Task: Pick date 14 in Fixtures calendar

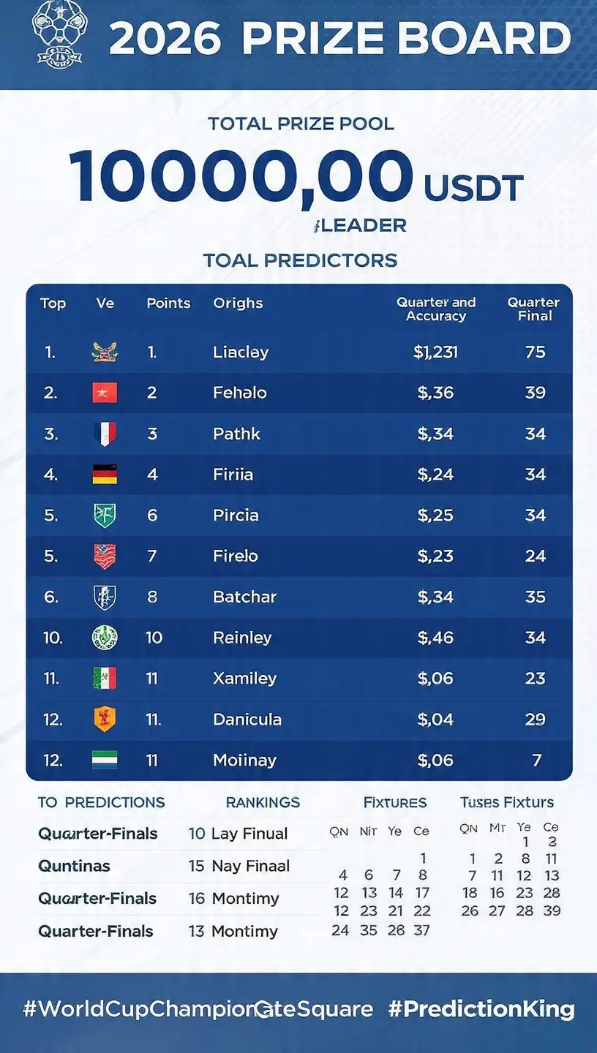Action: pyautogui.click(x=396, y=893)
